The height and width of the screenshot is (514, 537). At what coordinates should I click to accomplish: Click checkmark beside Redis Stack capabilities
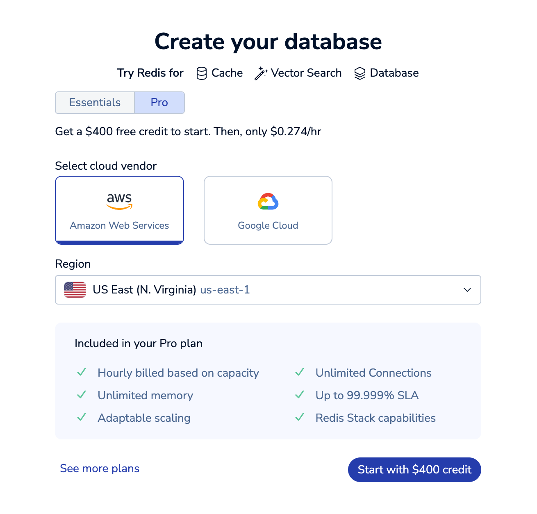coord(300,417)
